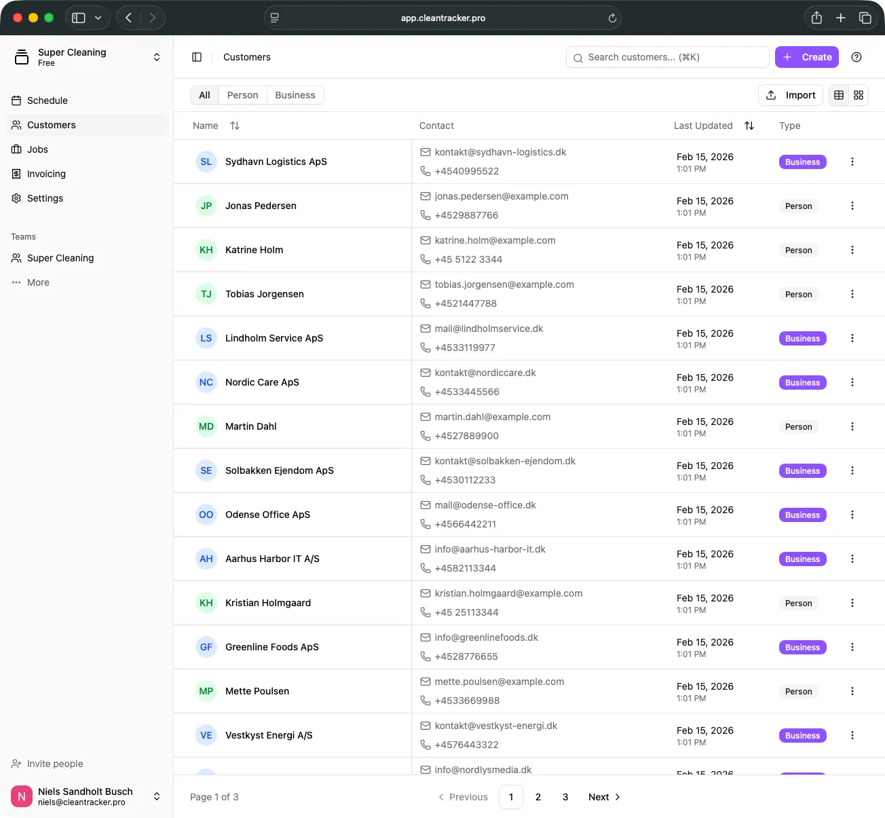Sort customers by Name column
Screen dimensions: 885x818
(234, 126)
